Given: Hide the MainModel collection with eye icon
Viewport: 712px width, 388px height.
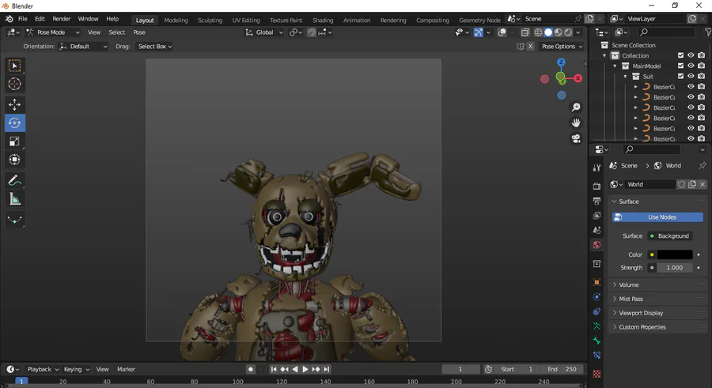Looking at the screenshot, I should pyautogui.click(x=691, y=66).
